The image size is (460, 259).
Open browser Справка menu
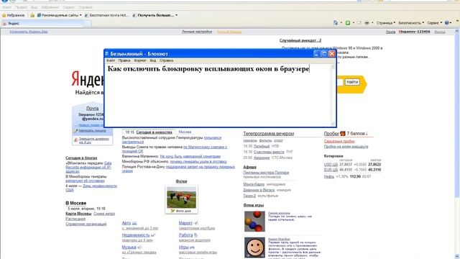(86, 7)
